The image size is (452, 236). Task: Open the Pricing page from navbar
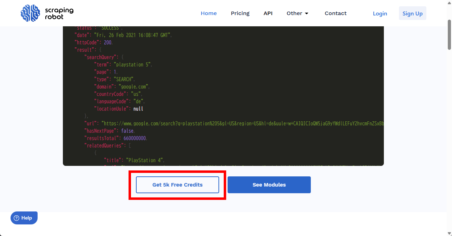240,13
